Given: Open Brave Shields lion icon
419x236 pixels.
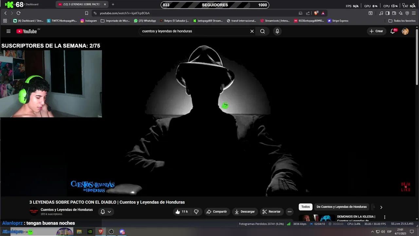Looking at the screenshot, I should [316, 13].
